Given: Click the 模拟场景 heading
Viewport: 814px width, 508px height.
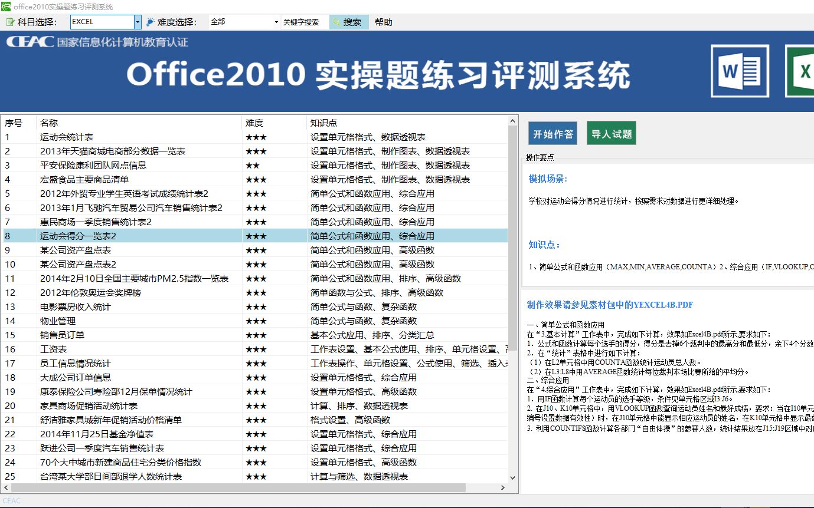Looking at the screenshot, I should tap(548, 179).
